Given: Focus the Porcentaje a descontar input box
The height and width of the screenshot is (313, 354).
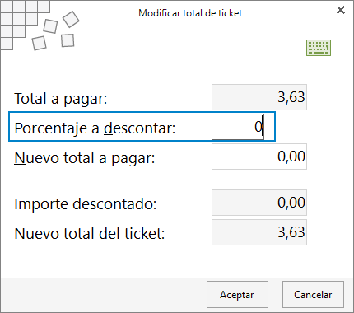Looking at the screenshot, I should point(238,127).
